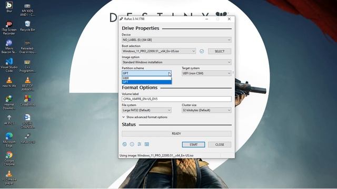Open Reloaded Over 4 Hours desktop file
Image resolution: width=337 pixels, height=189 pixels.
click(27, 47)
